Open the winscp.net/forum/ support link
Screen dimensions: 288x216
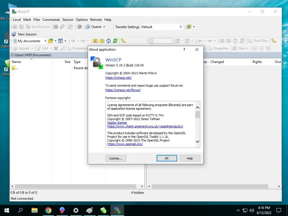point(123,90)
